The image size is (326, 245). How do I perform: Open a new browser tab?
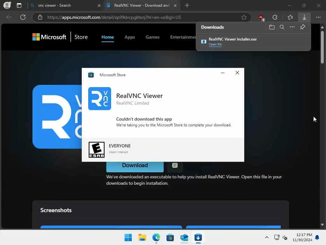[187, 5]
